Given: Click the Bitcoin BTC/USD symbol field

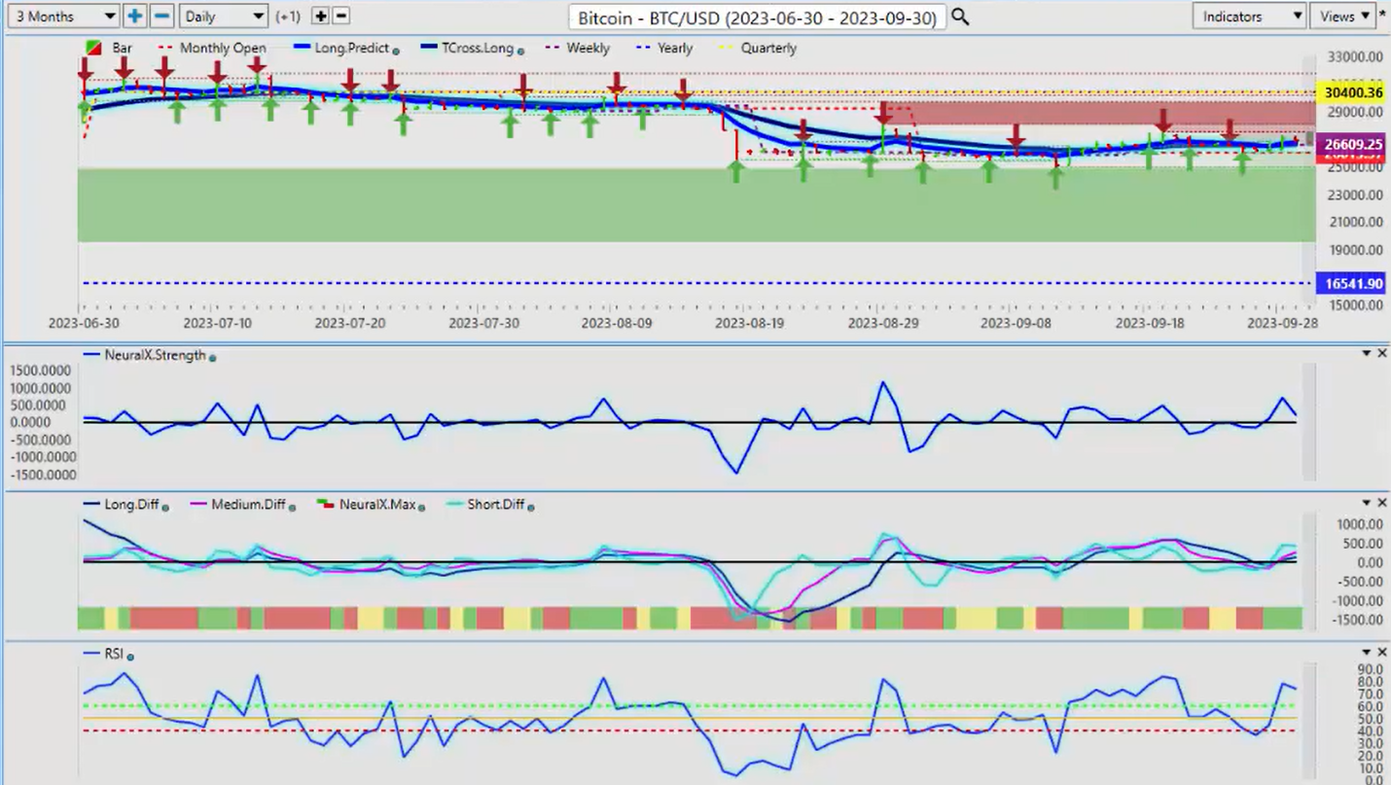Looking at the screenshot, I should (758, 18).
